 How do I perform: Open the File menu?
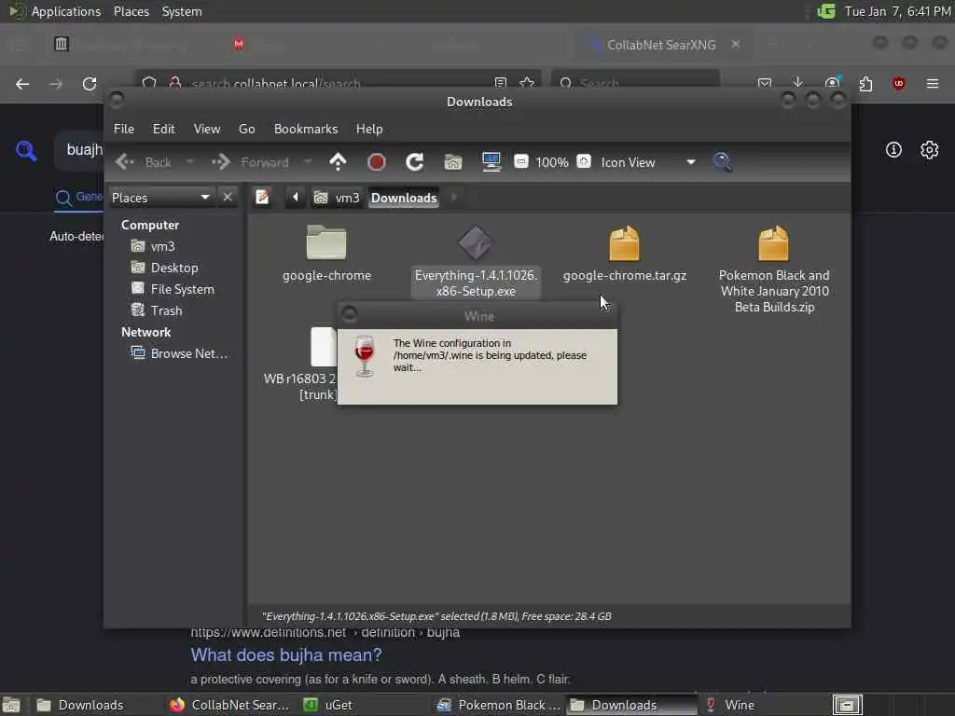124,129
